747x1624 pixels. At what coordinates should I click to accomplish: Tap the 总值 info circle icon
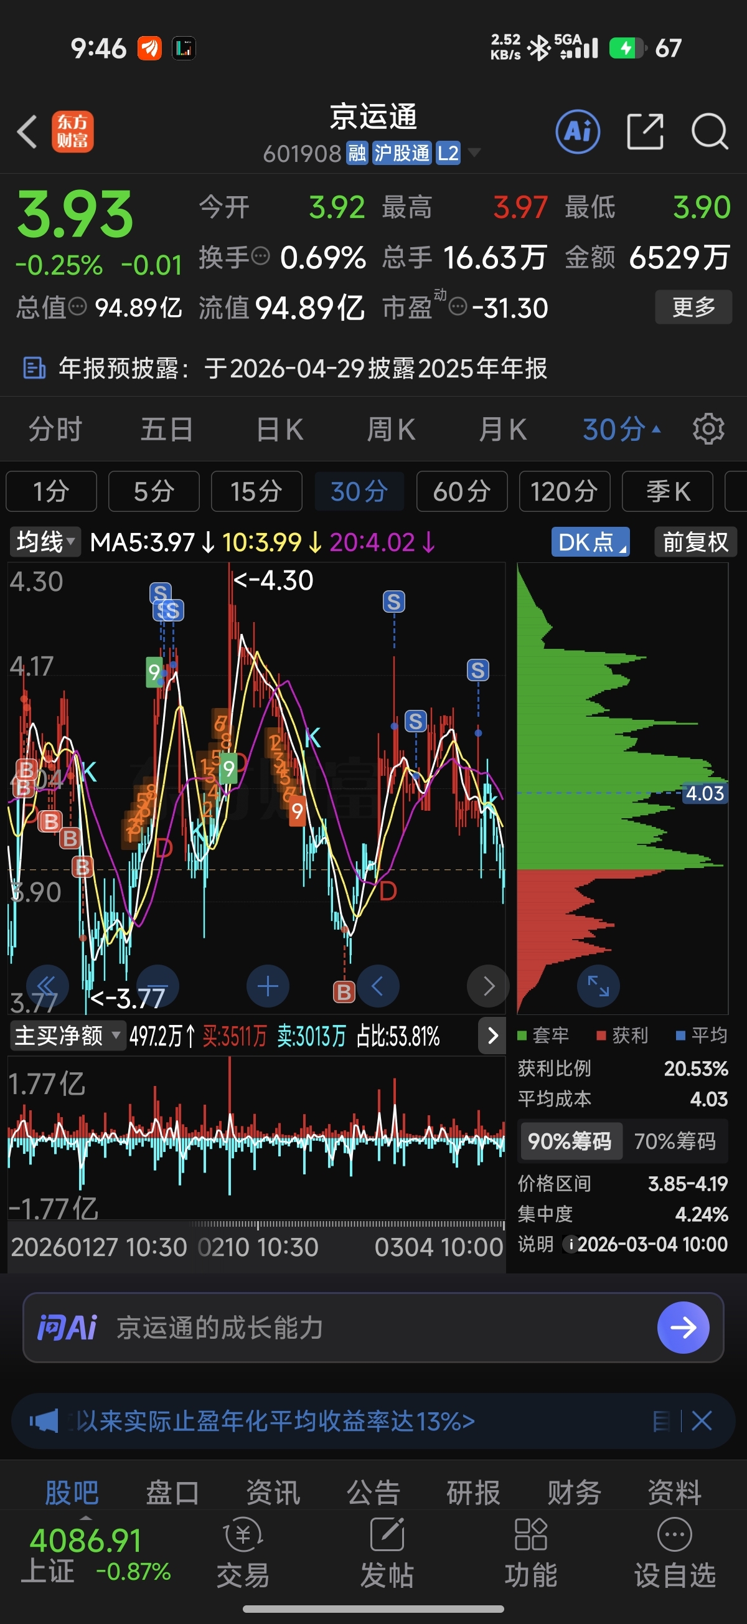point(78,306)
